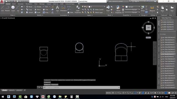Activate the Copy command
The height and width of the screenshot is (99, 177).
coord(29,10)
